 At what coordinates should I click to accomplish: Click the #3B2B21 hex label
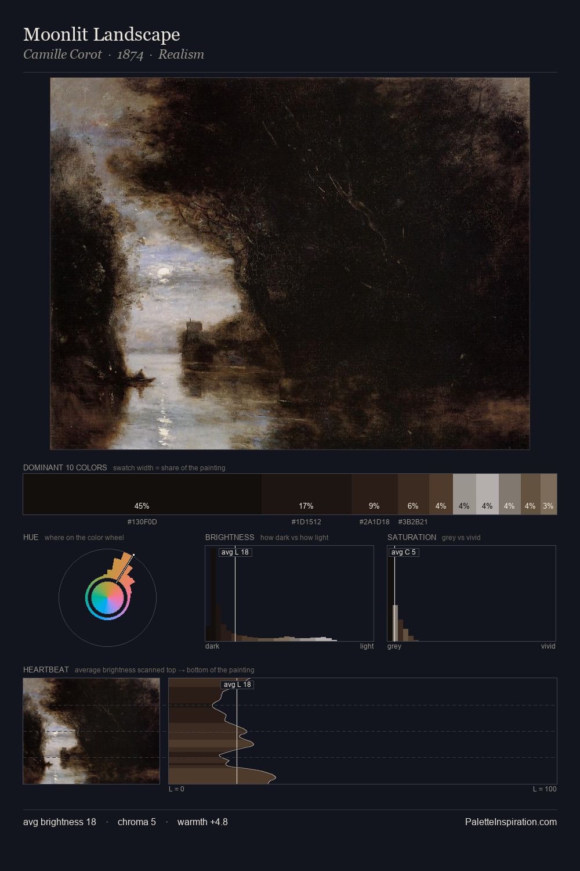coord(413,522)
